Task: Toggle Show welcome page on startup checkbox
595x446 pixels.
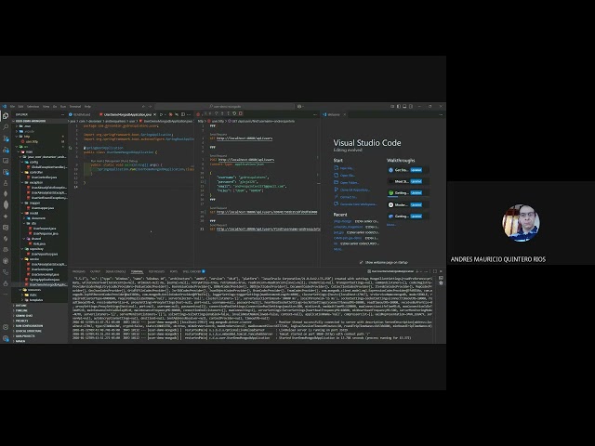Action: [x=362, y=262]
